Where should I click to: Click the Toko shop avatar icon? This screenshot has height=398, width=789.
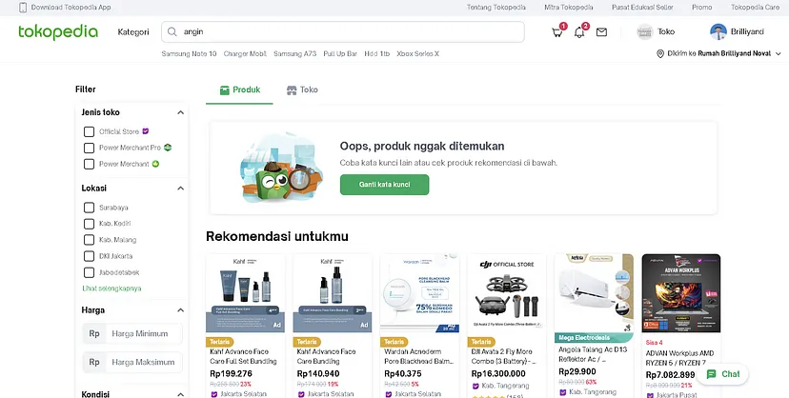point(644,31)
